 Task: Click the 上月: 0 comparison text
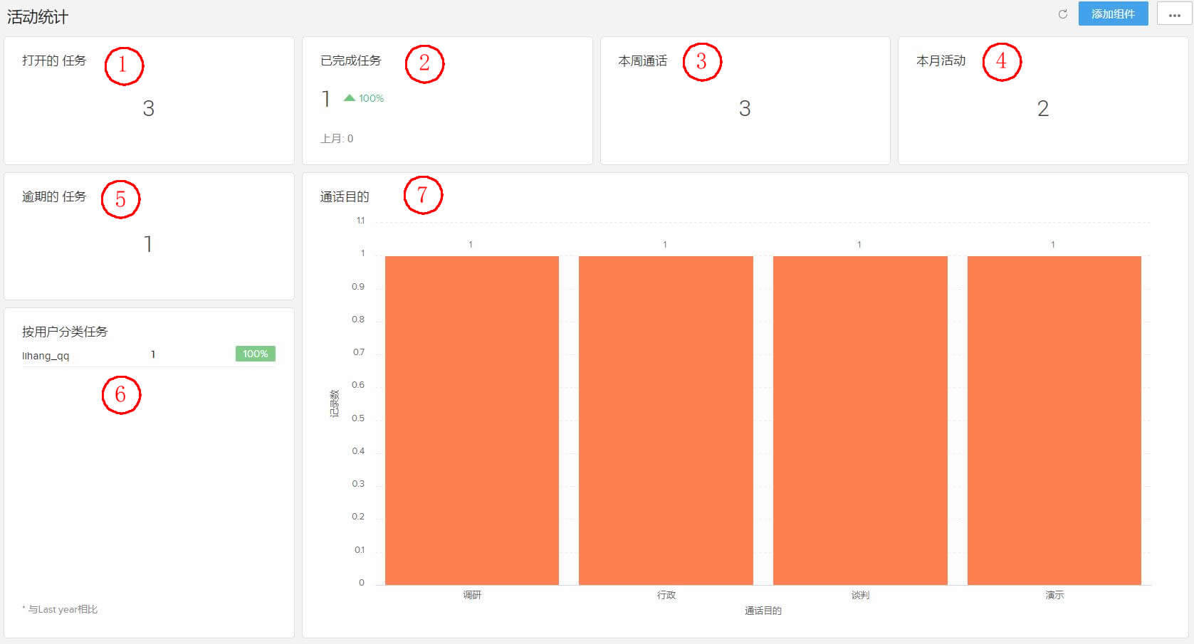point(335,138)
